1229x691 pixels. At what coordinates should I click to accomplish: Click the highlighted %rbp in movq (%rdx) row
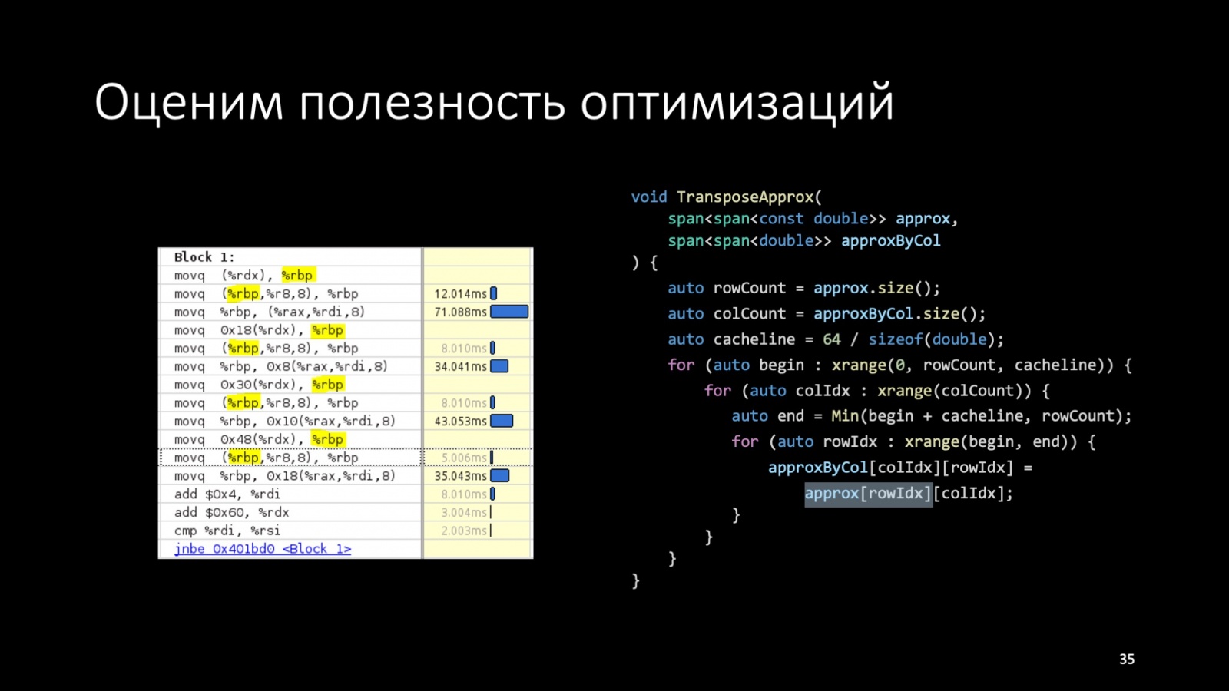(x=300, y=274)
